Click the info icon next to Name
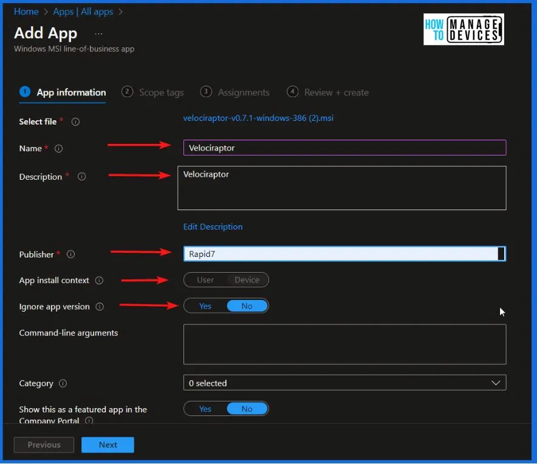 [x=58, y=149]
